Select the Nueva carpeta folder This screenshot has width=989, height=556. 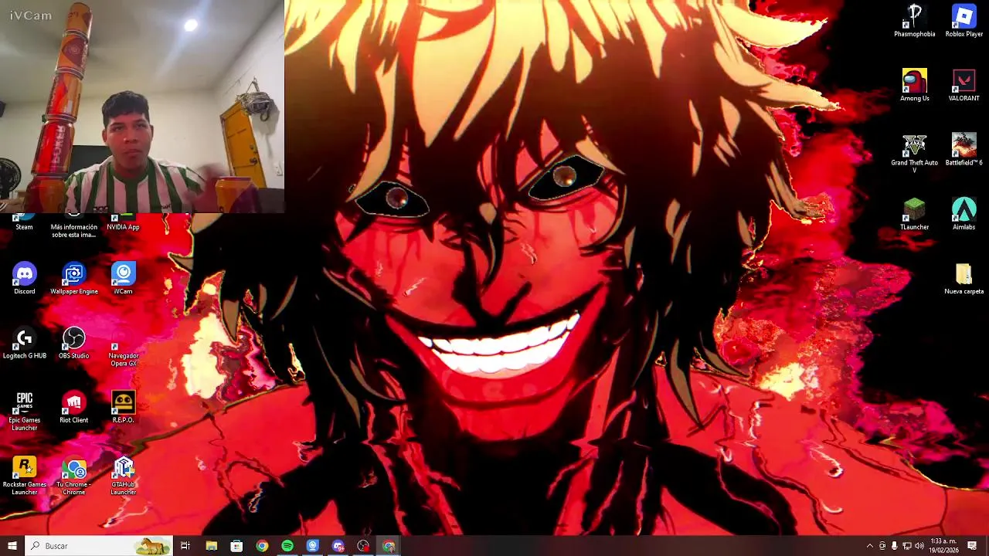click(964, 279)
